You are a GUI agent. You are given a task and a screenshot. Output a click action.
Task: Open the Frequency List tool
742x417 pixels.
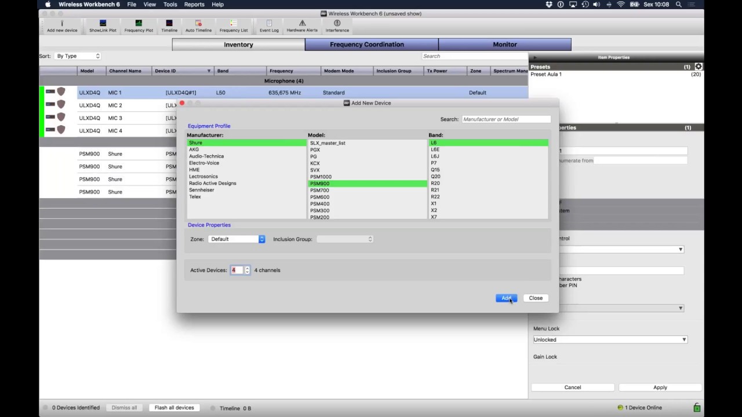tap(234, 26)
